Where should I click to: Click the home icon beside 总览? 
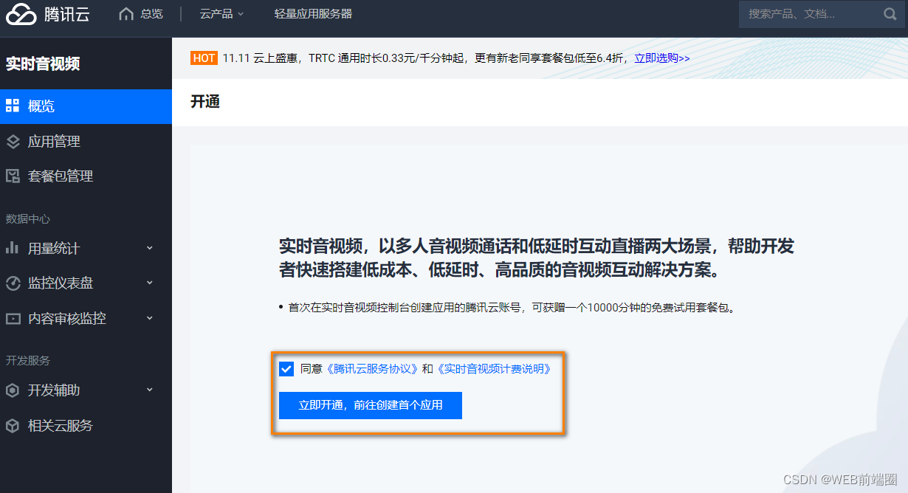(127, 13)
